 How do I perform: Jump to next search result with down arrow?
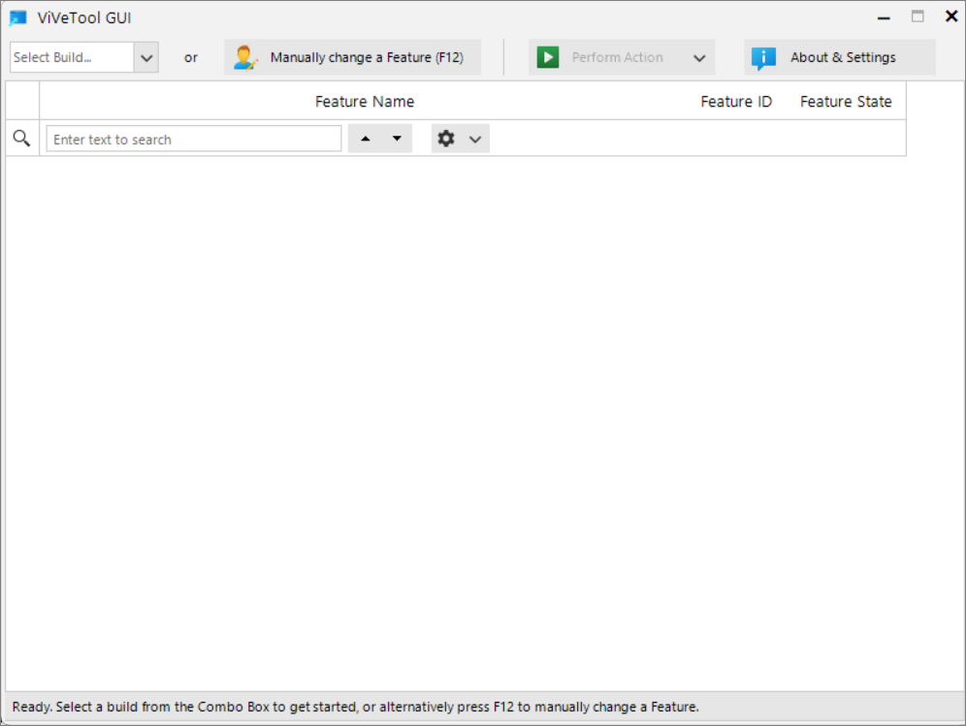click(397, 139)
